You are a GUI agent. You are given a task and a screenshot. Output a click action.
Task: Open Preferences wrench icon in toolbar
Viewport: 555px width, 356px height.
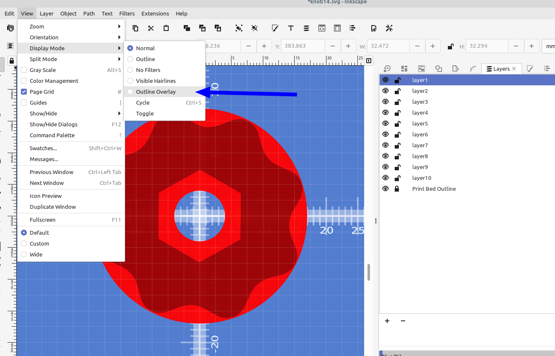[389, 28]
